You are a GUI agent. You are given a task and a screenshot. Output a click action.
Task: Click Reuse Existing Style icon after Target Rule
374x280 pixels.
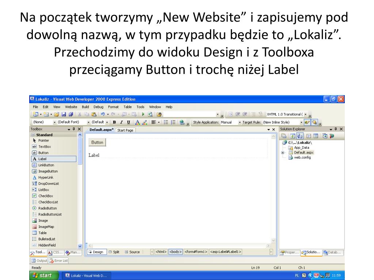coord(307,122)
